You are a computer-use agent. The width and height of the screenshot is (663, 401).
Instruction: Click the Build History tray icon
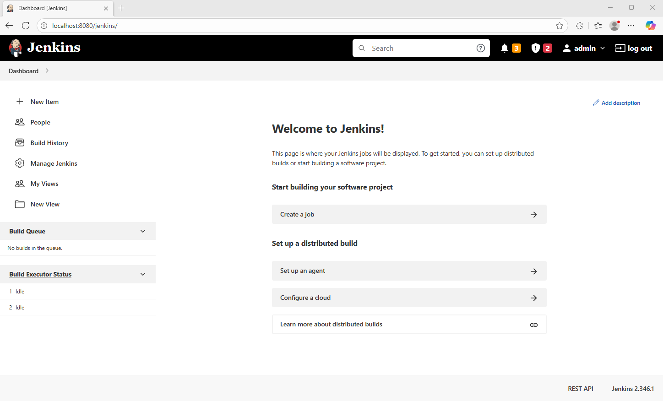click(20, 142)
